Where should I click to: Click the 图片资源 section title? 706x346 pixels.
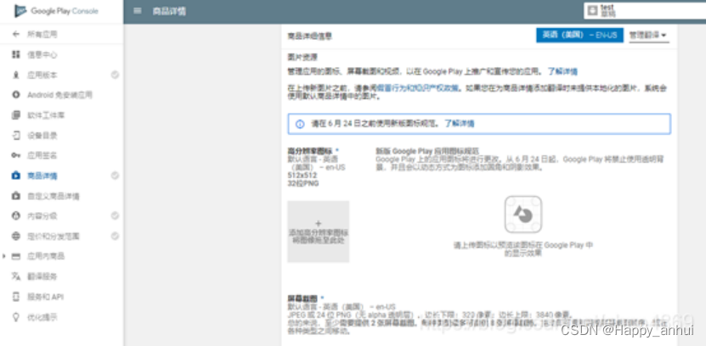click(x=302, y=58)
